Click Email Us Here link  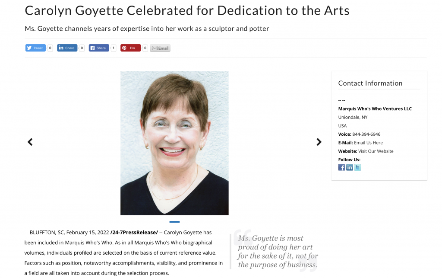point(368,143)
